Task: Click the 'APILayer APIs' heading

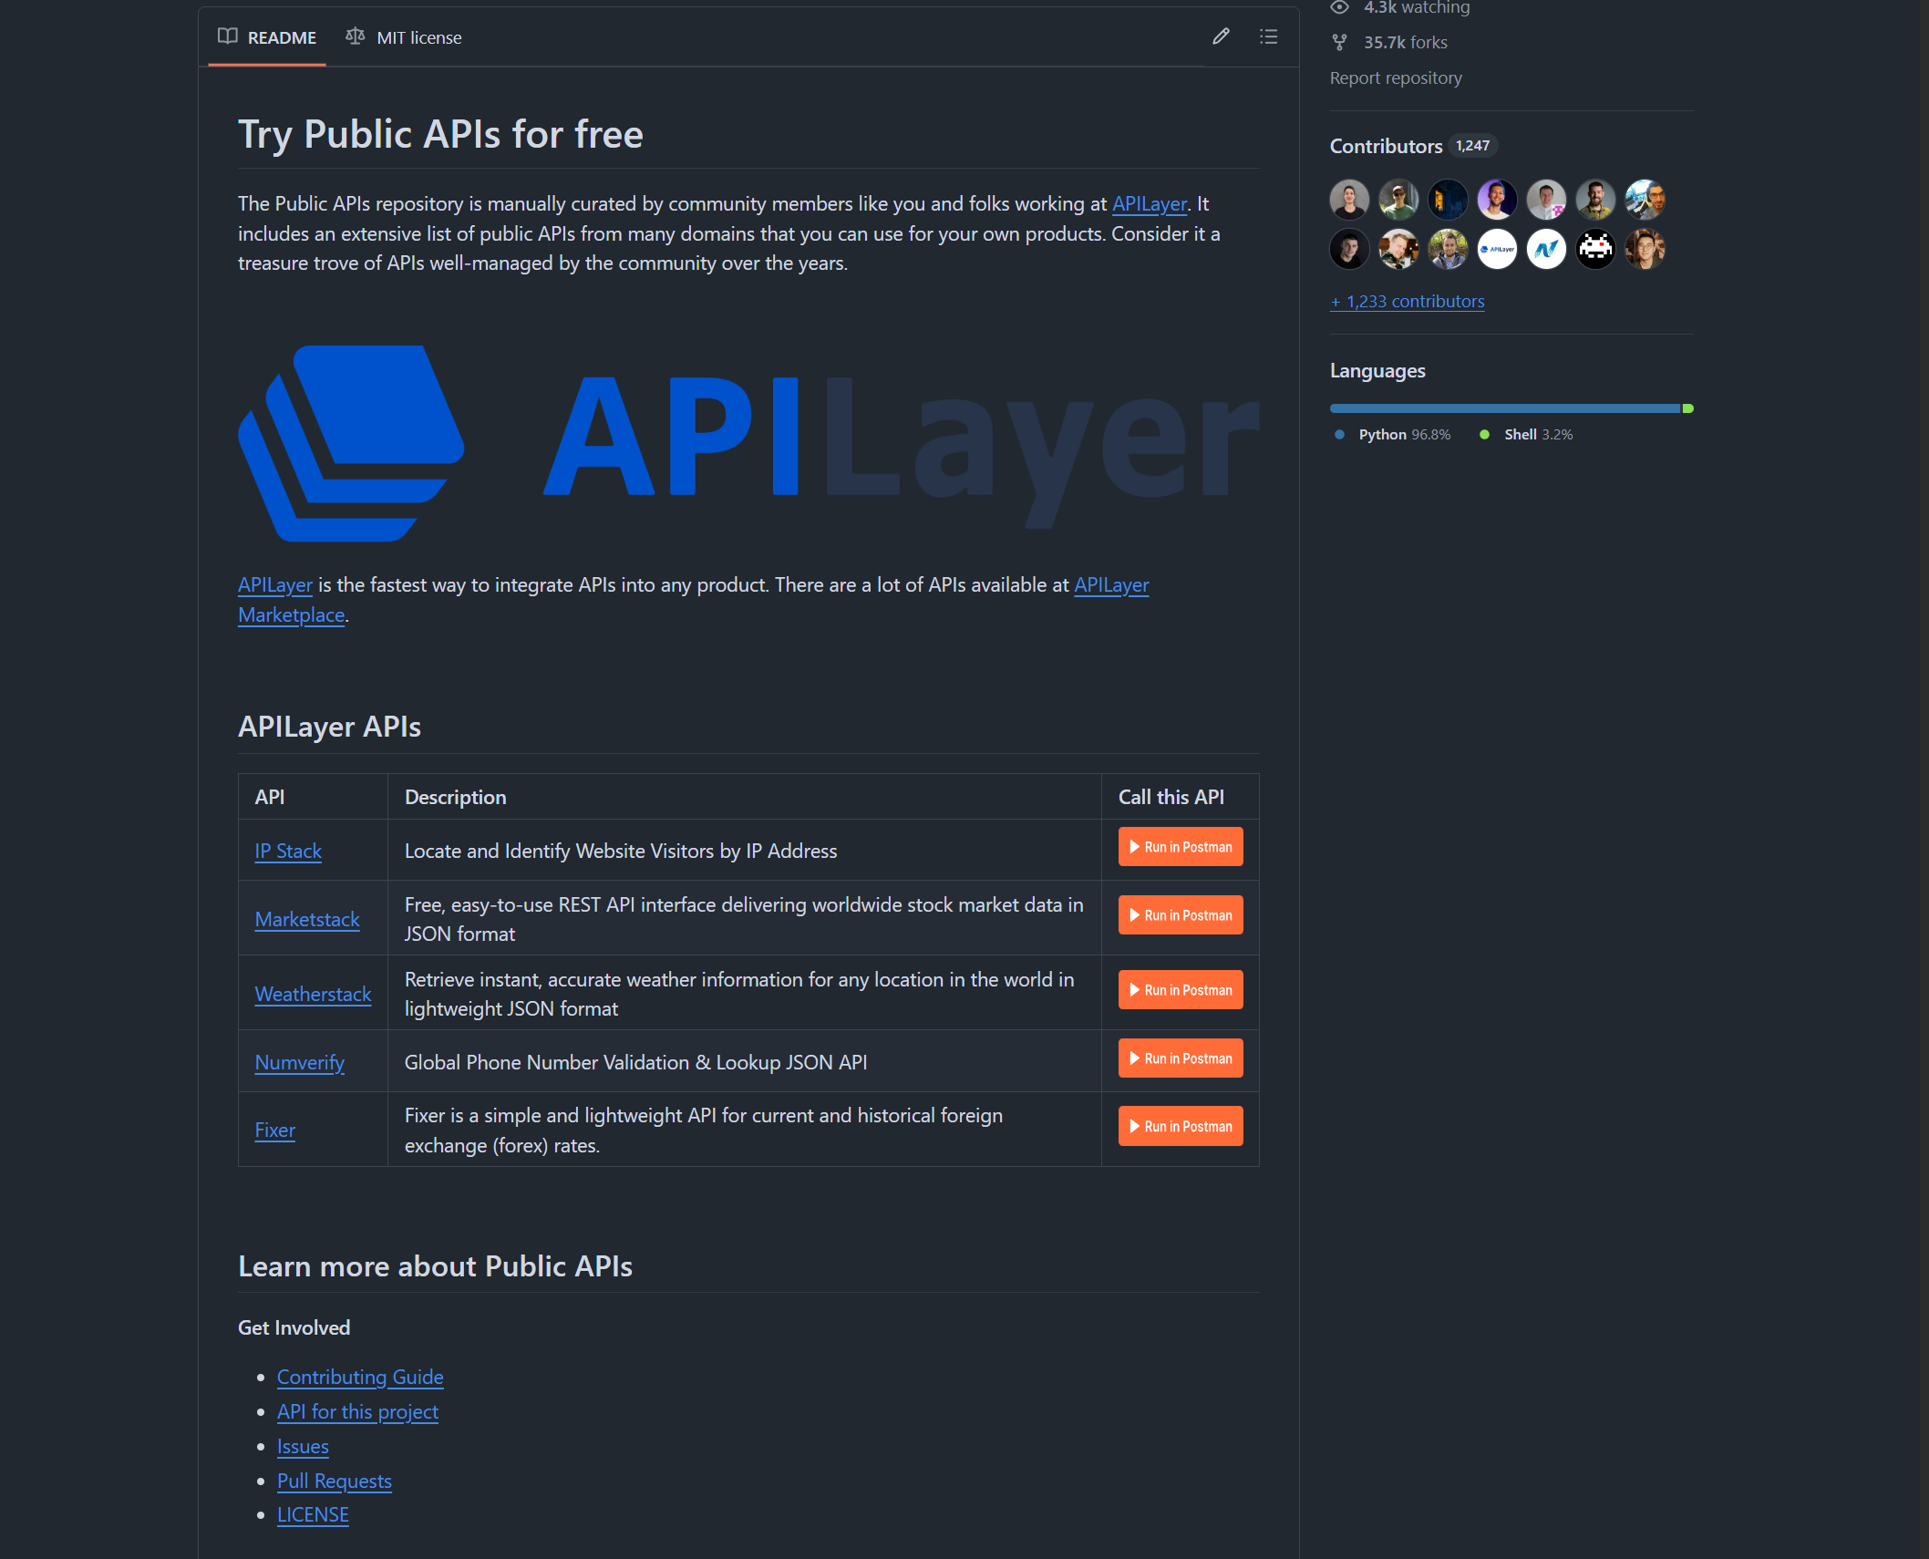Action: [329, 727]
